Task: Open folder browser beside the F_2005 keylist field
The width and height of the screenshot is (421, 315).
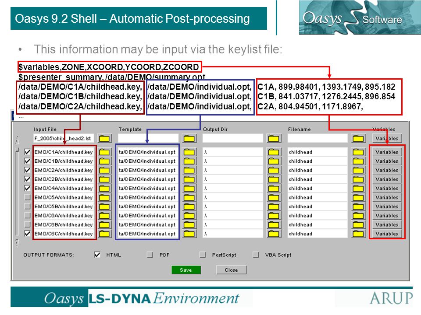Action: pos(104,139)
